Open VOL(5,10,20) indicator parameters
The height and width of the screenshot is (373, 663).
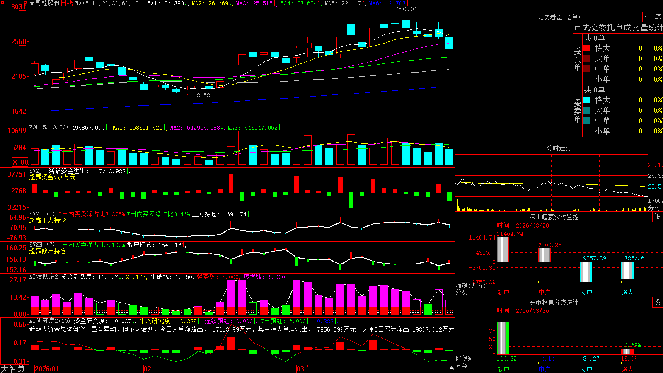coord(48,128)
